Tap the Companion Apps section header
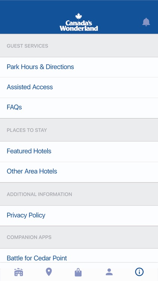158x281 pixels. pyautogui.click(x=29, y=237)
